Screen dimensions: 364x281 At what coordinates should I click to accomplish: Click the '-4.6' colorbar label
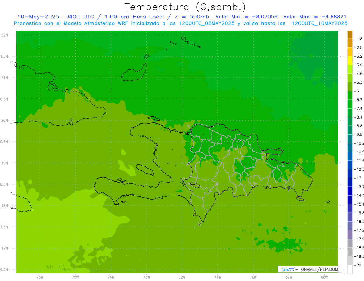point(358,74)
